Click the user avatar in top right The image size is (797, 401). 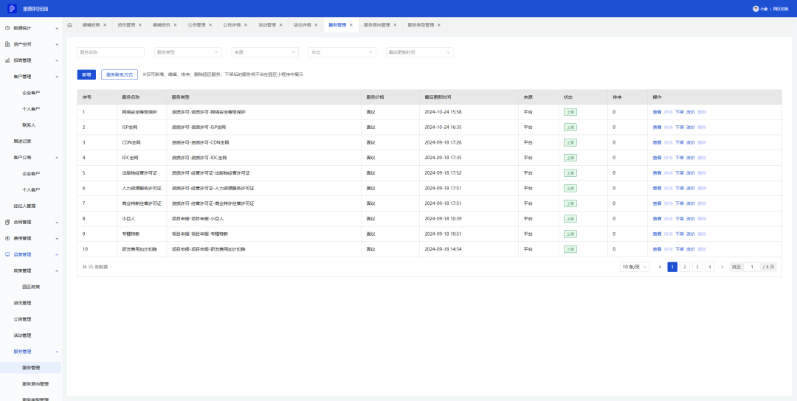755,9
